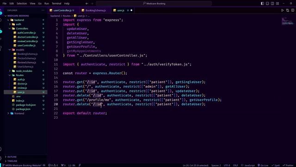Change indentation via Spaces: 2
296x167 pixels.
216,165
